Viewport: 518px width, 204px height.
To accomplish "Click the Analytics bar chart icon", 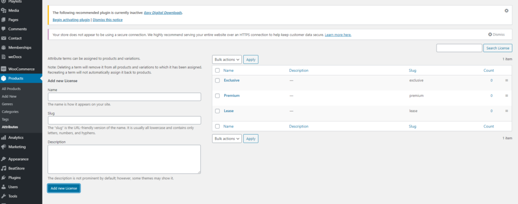I will click(4, 138).
